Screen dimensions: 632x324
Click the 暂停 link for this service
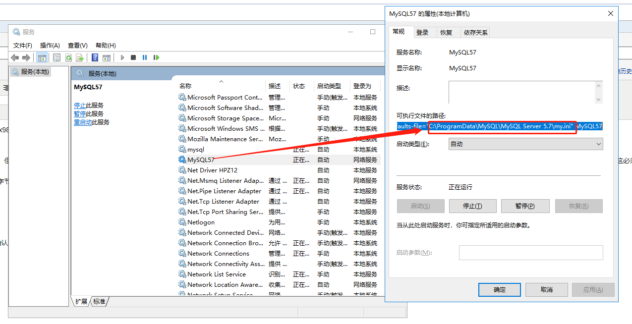tap(80, 114)
